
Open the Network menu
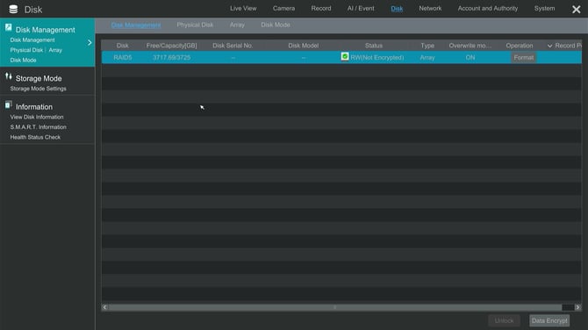430,8
